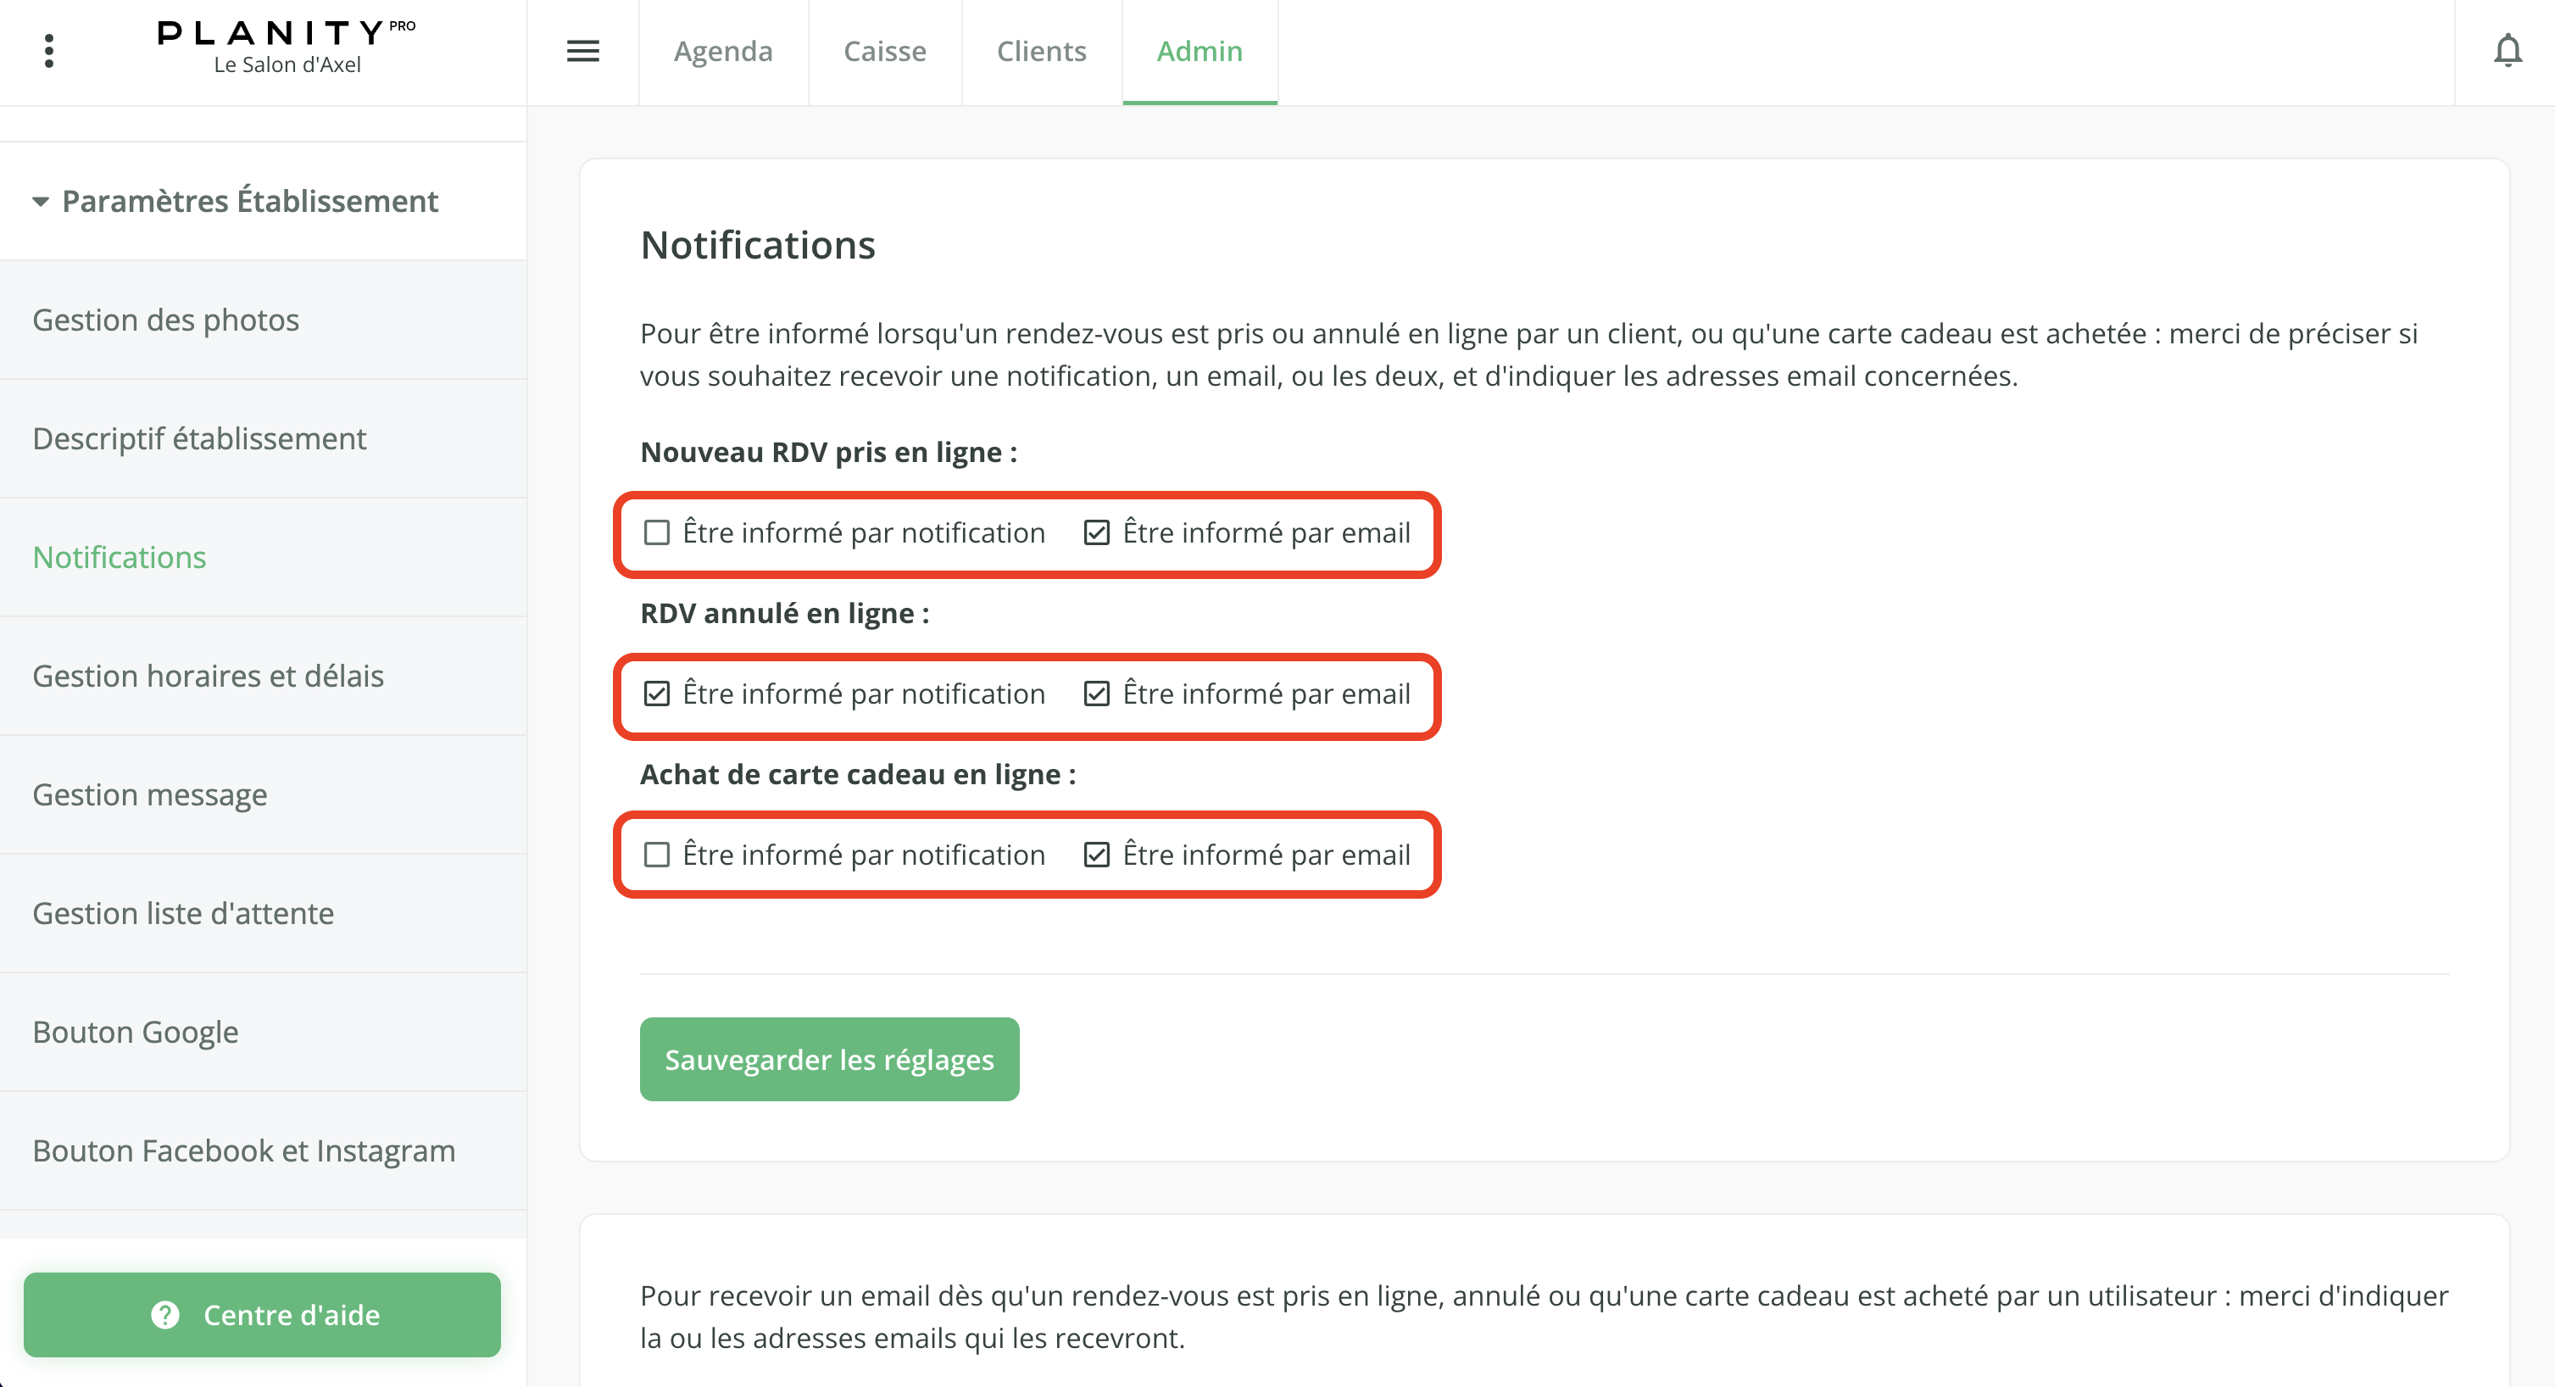Image resolution: width=2555 pixels, height=1387 pixels.
Task: Select Gestion des photos in sidebar
Action: click(165, 320)
